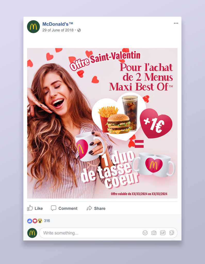Open the Saint-Valentin offer post image

(x=102, y=123)
